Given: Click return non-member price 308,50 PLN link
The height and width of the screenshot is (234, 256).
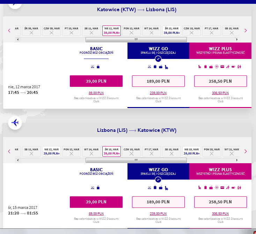Looking at the screenshot, I should 220,214.
